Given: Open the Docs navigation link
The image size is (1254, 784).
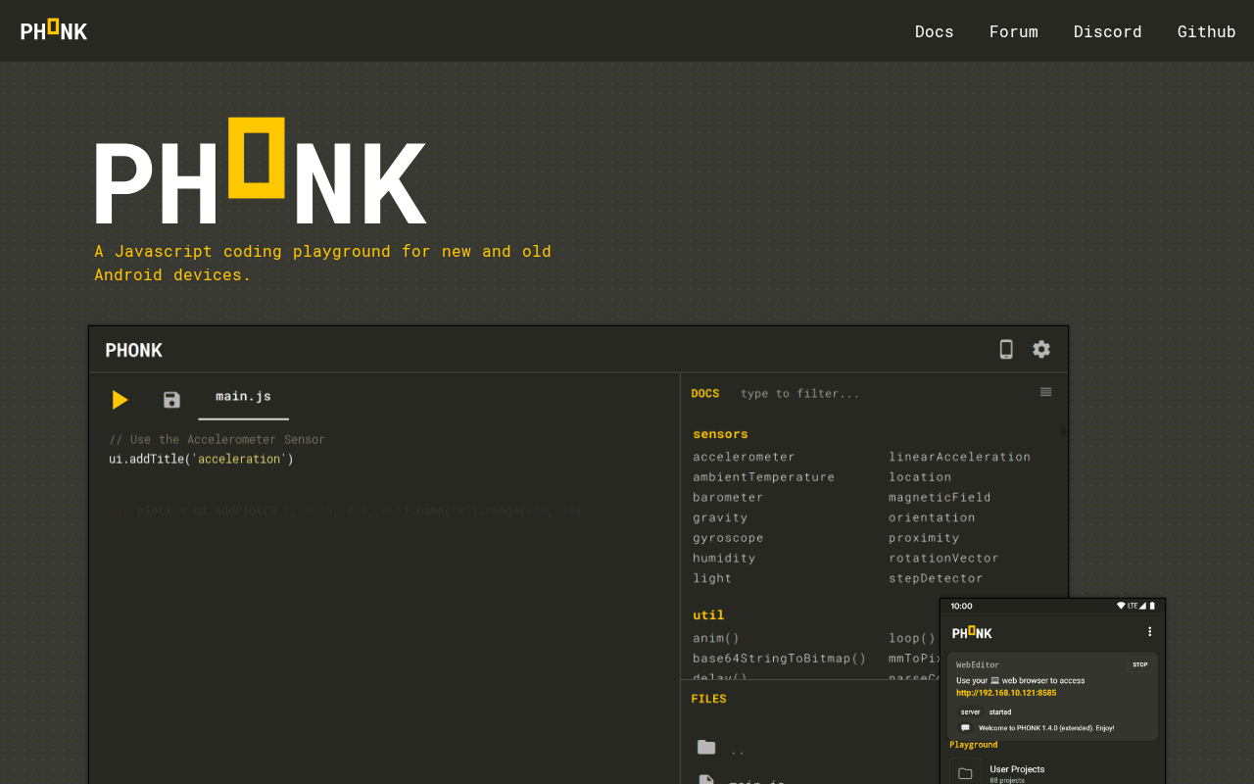Looking at the screenshot, I should [935, 31].
